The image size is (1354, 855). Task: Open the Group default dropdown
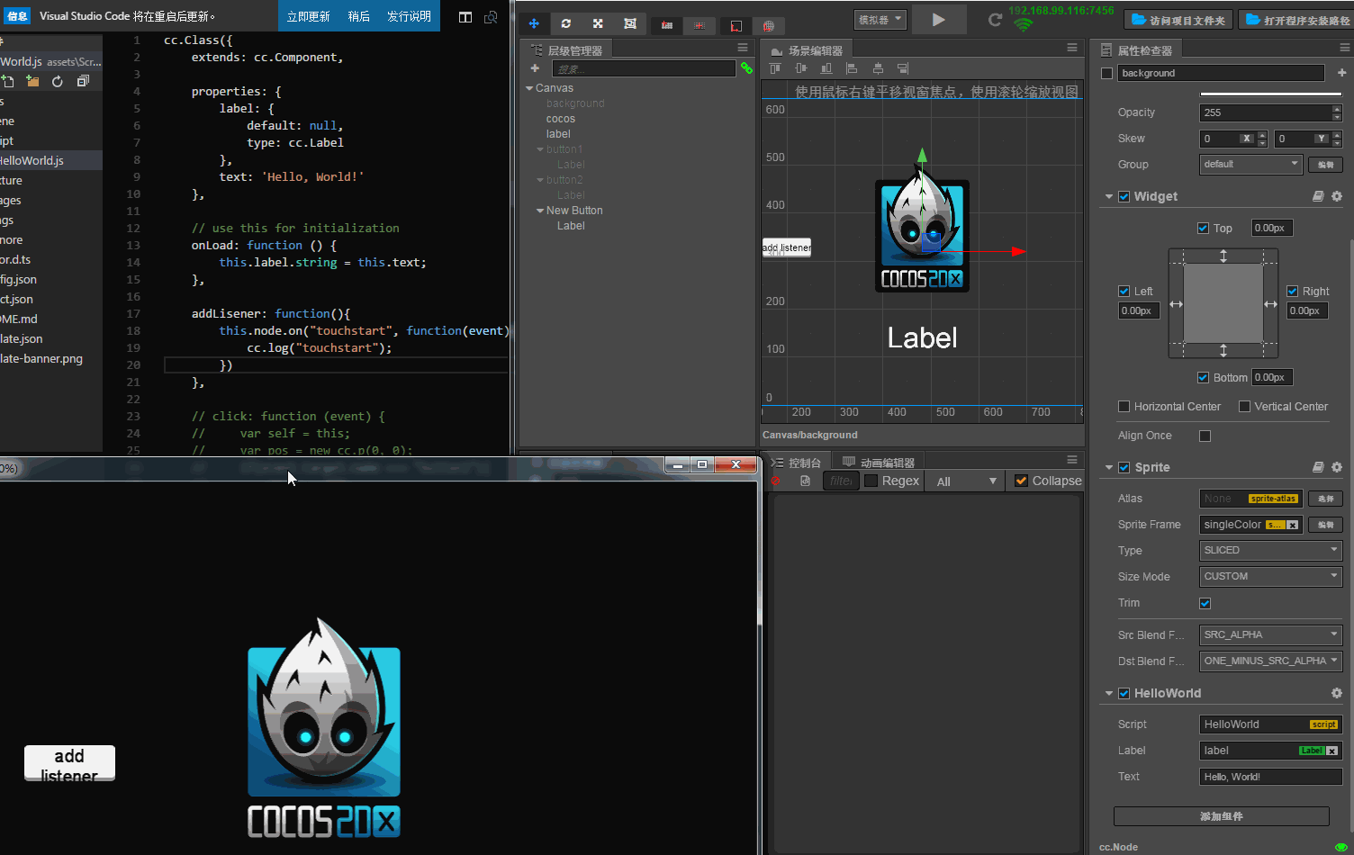pos(1250,164)
